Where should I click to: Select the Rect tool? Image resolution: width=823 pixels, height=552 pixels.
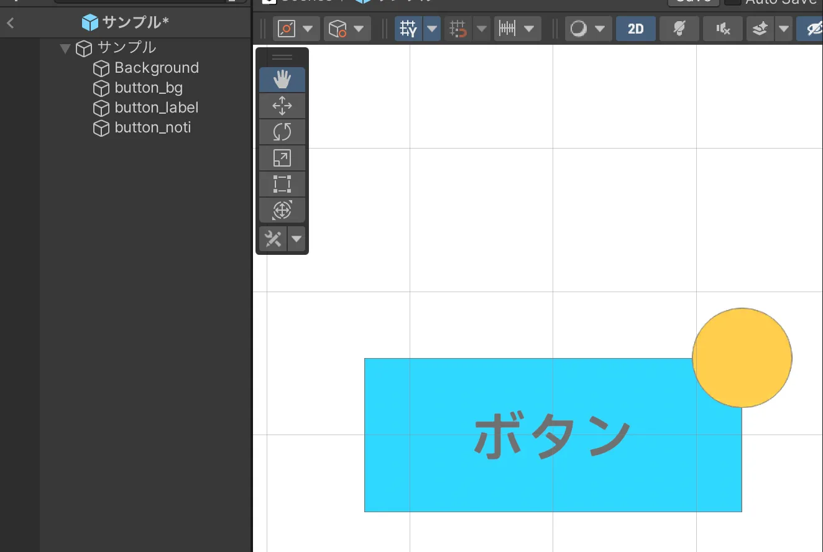tap(282, 185)
